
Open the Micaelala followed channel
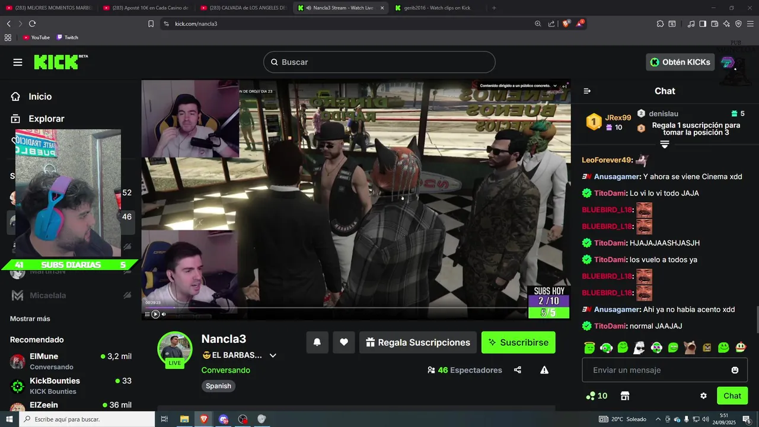point(71,295)
